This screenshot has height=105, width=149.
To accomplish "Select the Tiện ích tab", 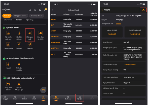I will [x=7, y=16].
